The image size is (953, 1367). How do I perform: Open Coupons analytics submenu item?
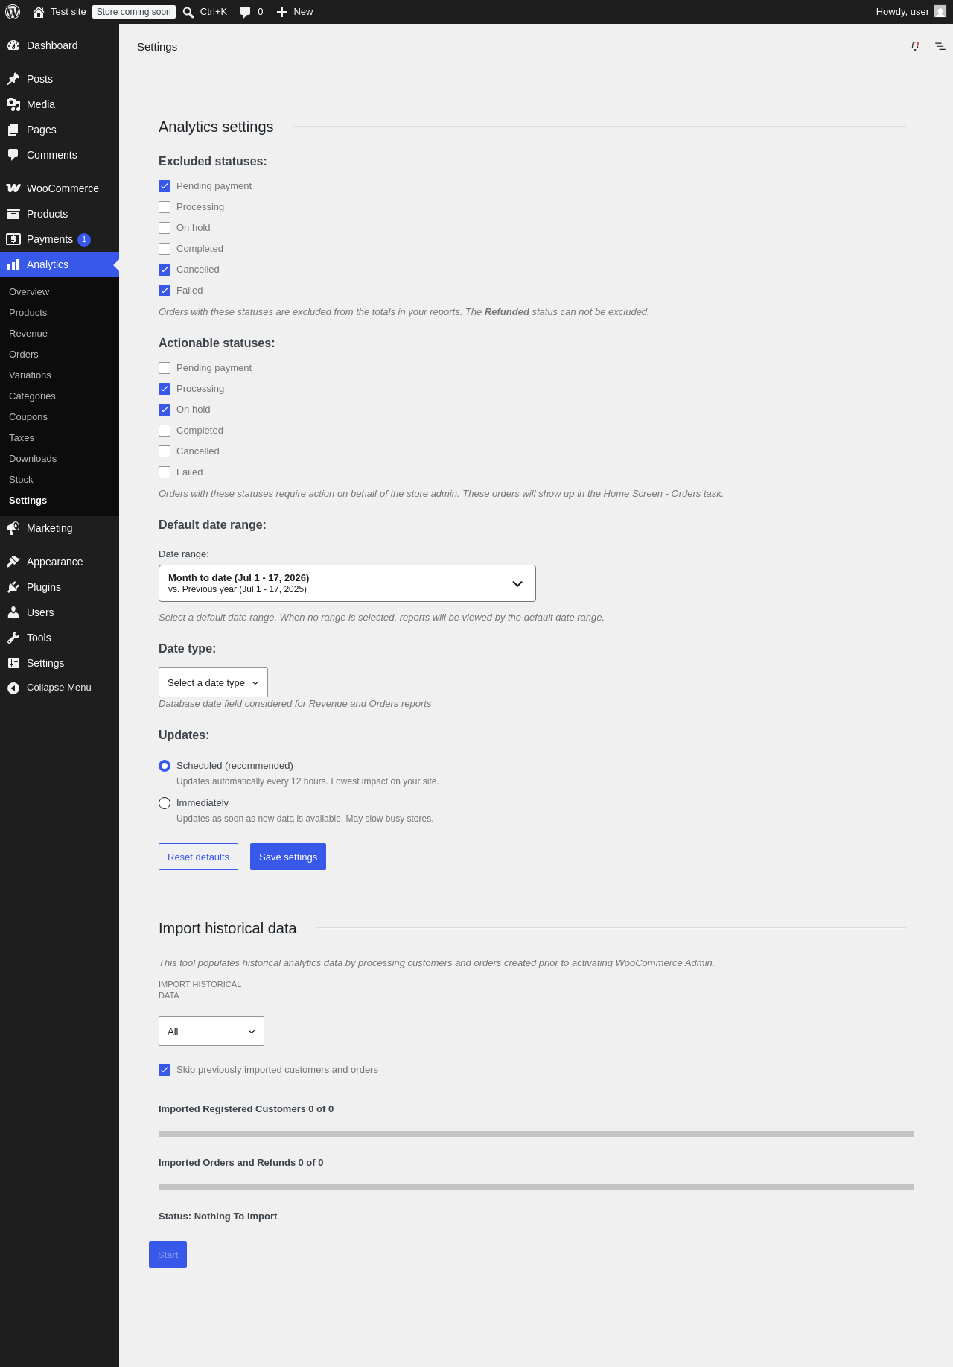point(28,417)
